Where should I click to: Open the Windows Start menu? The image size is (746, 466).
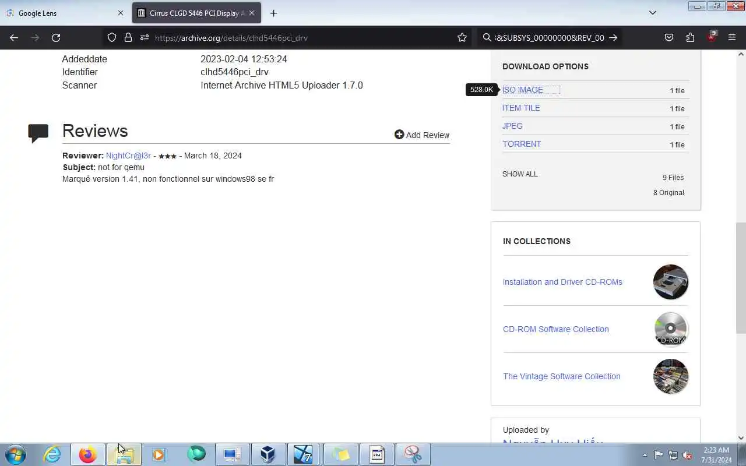16,454
